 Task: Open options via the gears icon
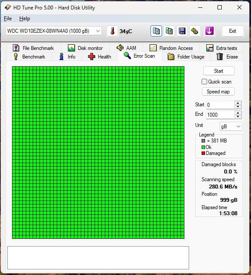coord(195,31)
